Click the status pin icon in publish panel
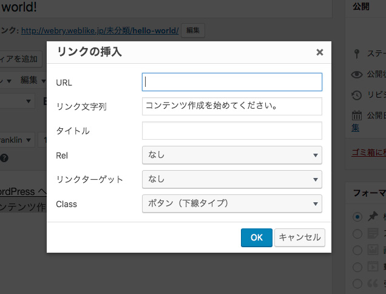Image resolution: width=386 pixels, height=294 pixels. coord(357,53)
